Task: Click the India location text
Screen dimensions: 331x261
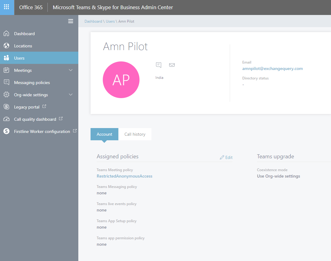Action: click(x=159, y=78)
